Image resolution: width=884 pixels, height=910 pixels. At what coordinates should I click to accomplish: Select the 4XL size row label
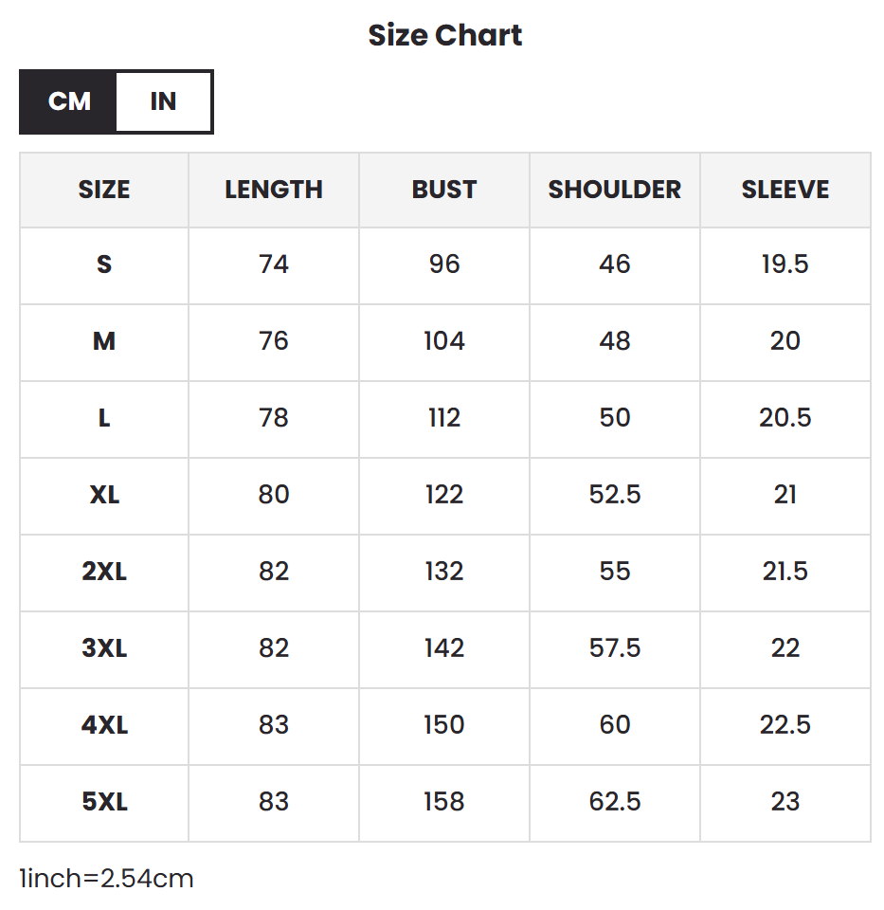pyautogui.click(x=104, y=725)
